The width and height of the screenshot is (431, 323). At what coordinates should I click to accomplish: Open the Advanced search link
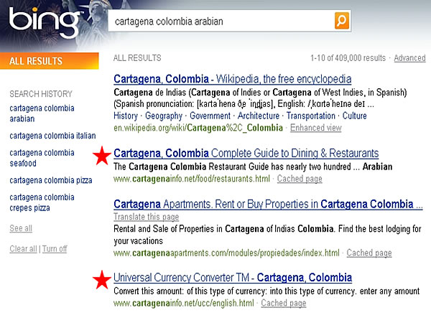pos(409,58)
